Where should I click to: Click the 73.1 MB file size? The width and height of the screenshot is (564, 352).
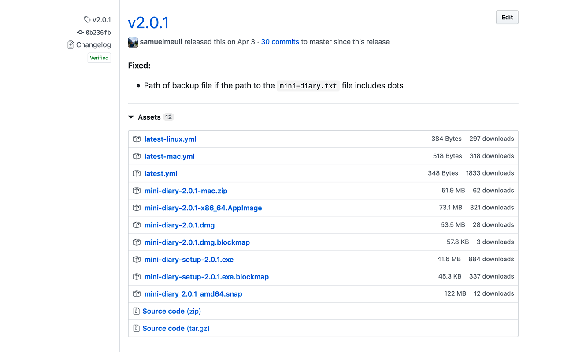click(x=451, y=207)
